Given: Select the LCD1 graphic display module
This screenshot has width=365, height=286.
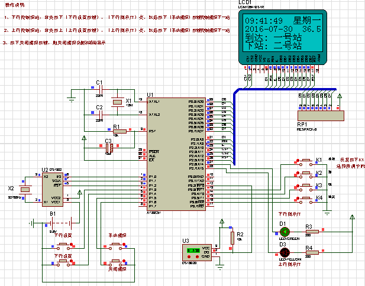Looking at the screenshot, I should pyautogui.click(x=283, y=37).
